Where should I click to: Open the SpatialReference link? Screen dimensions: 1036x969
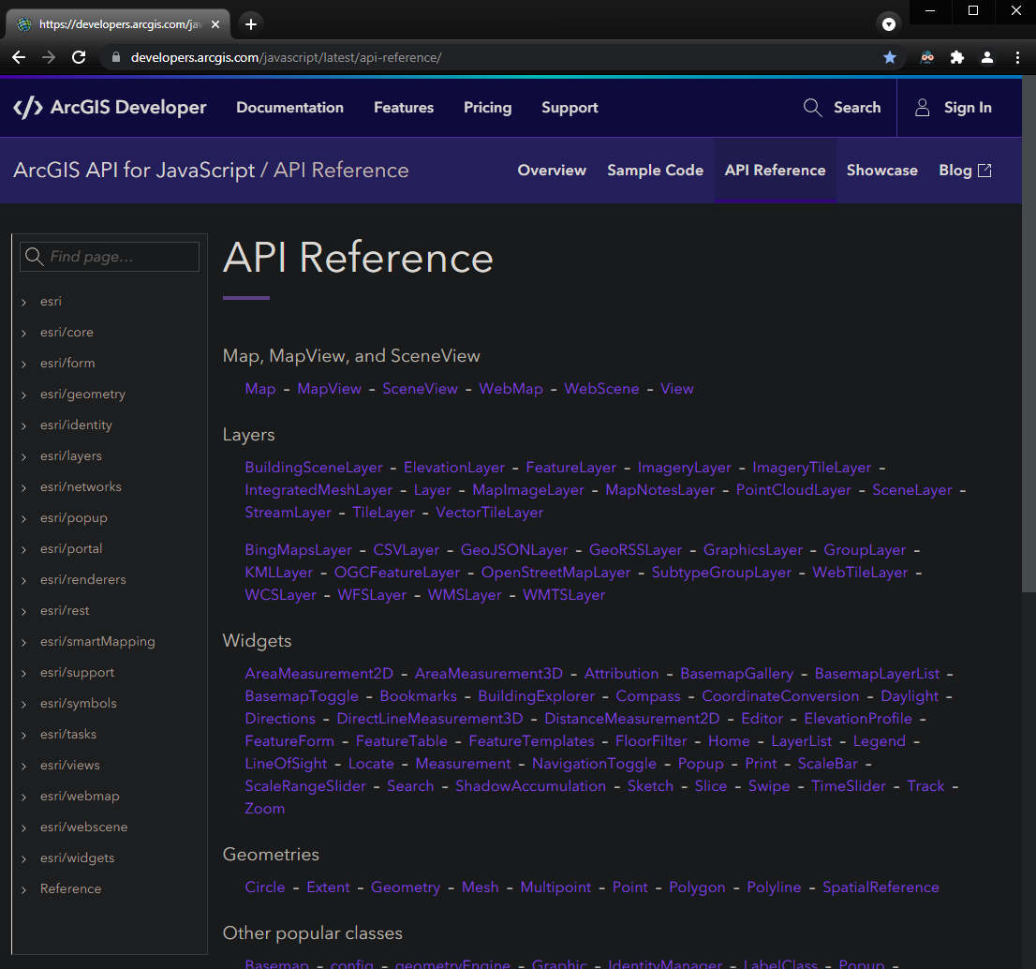pos(881,887)
